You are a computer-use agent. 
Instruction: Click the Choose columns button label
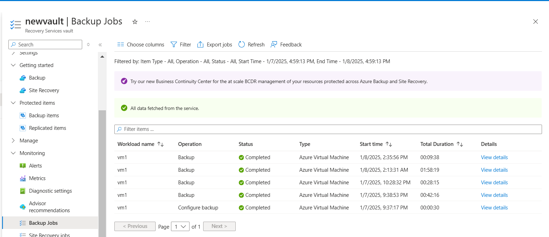tap(145, 45)
